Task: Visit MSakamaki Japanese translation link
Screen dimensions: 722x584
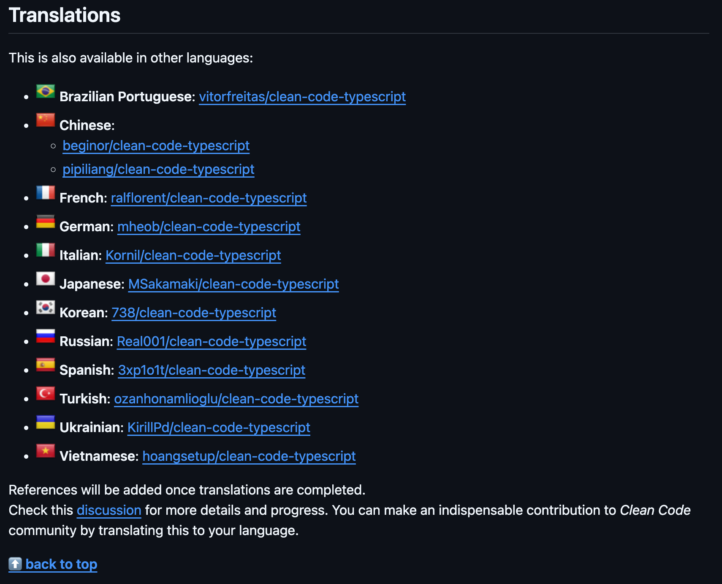Action: [x=233, y=284]
